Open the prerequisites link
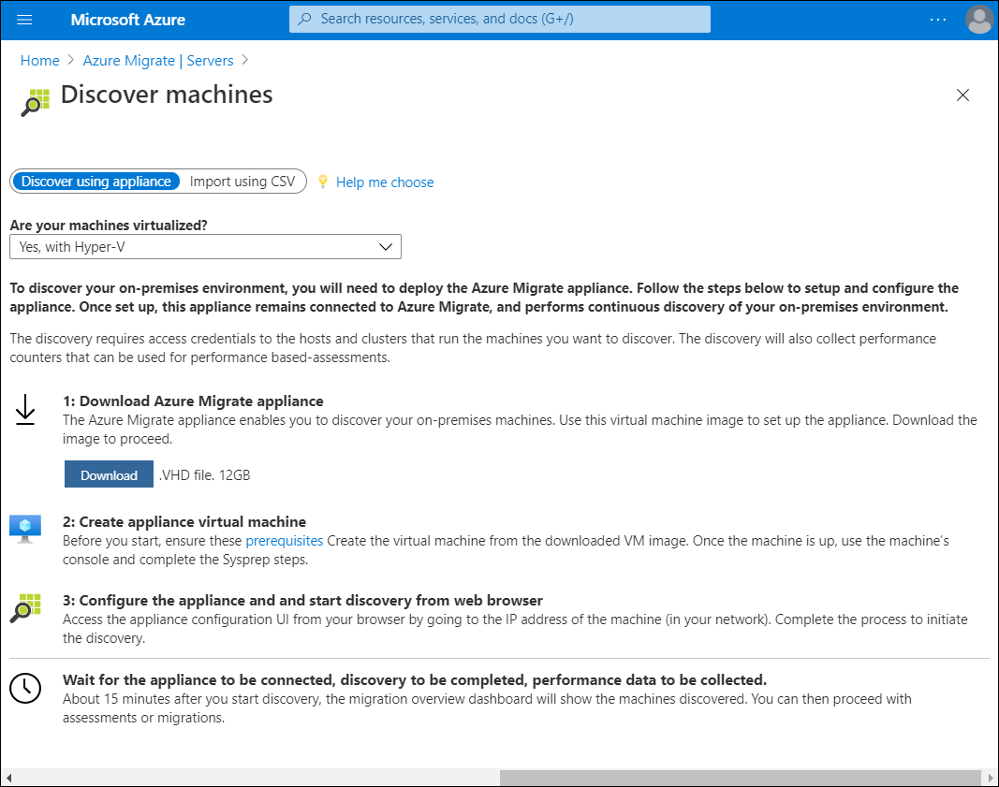The height and width of the screenshot is (787, 999). 284,541
